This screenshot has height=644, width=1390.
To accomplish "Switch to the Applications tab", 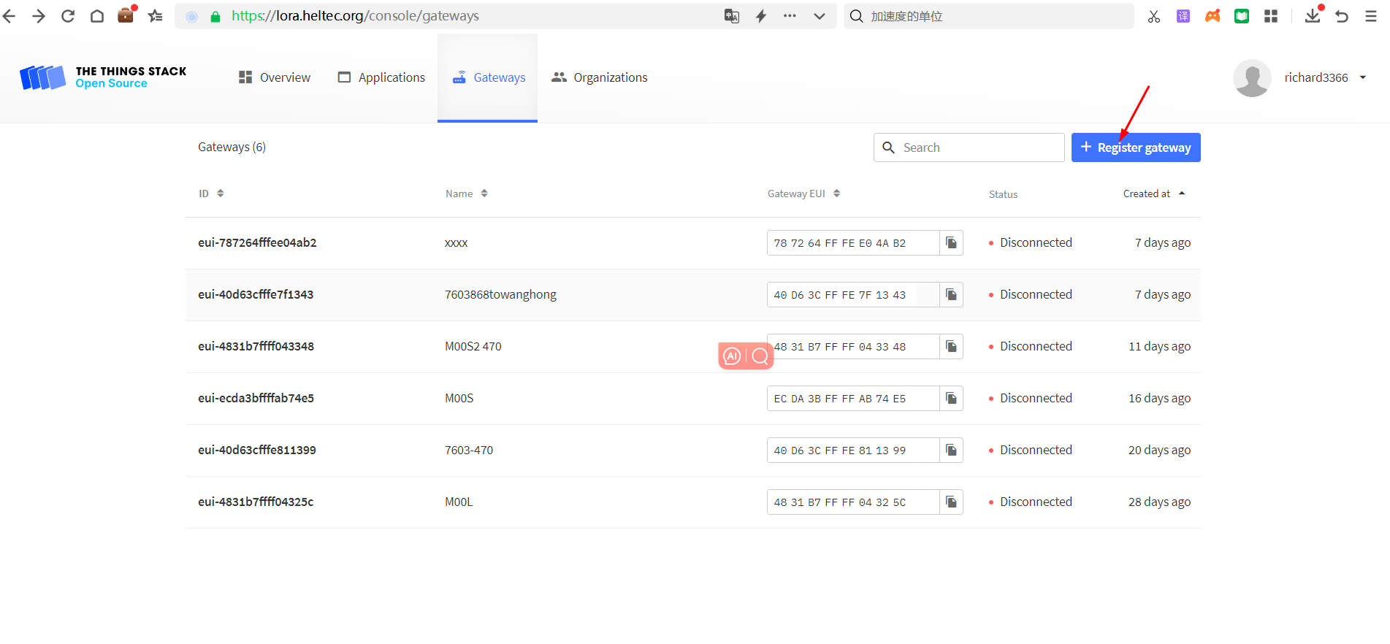I will point(381,77).
